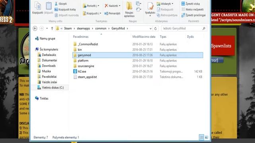Screen dimensions: 255x143
Task: Click the 142 KB size of hl2.exe
Action: pos(198,71)
